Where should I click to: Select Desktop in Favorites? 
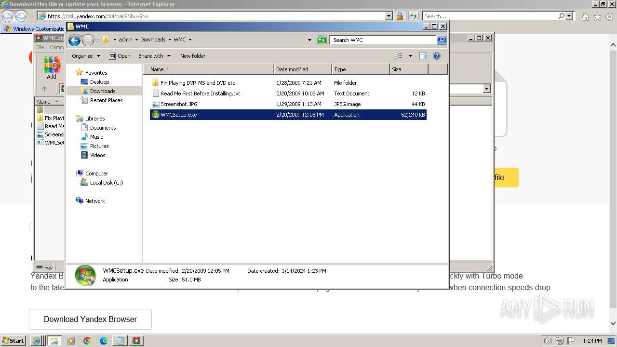[99, 82]
